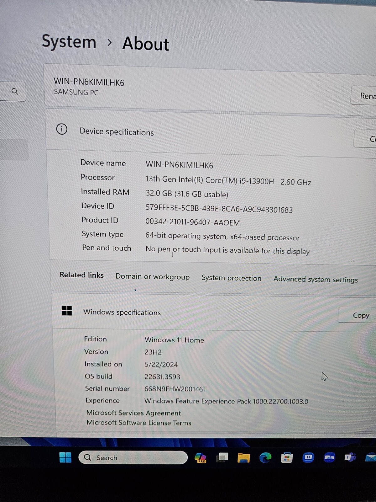The height and width of the screenshot is (502, 376).
Task: Select install date 5/22/2024
Action: 161,365
